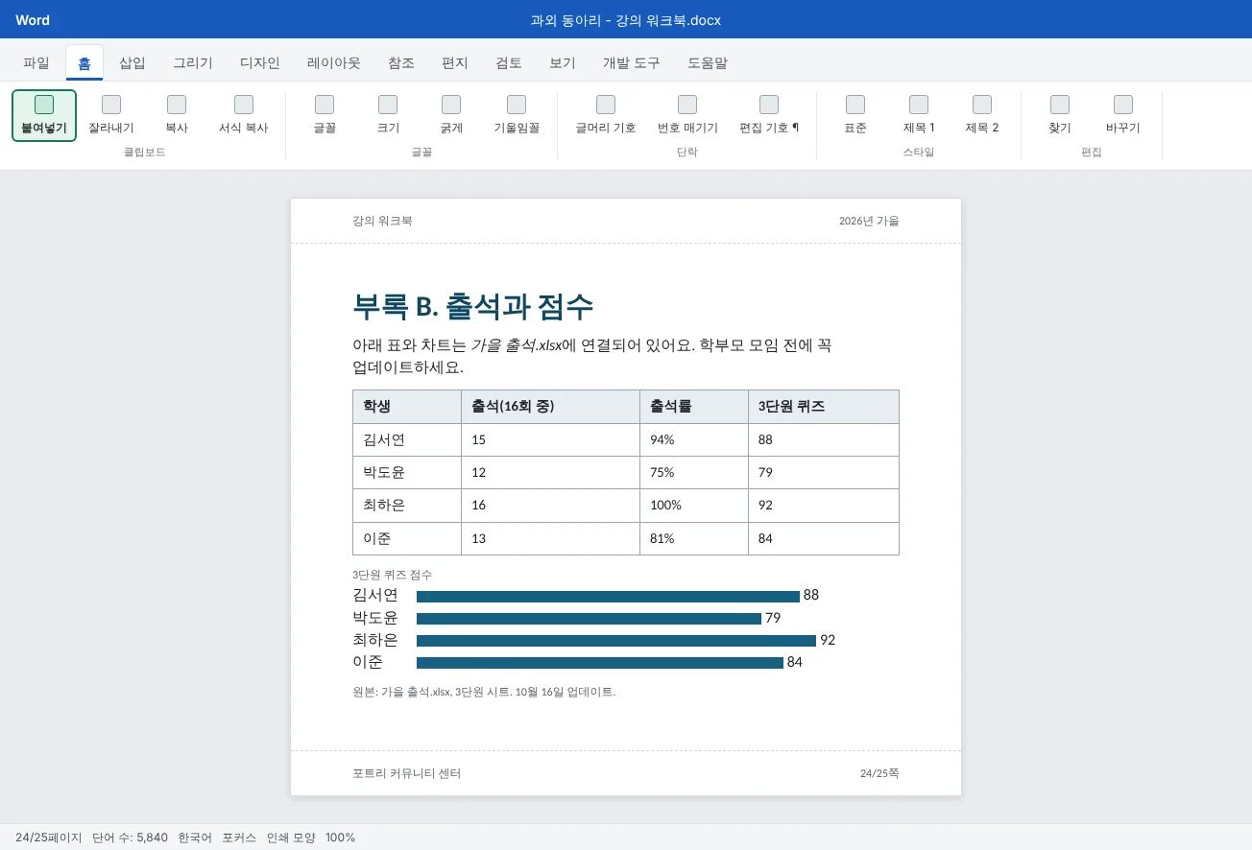Switch to the 보기 tab
The height and width of the screenshot is (850, 1252).
pos(563,63)
